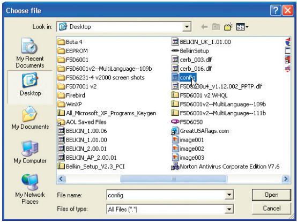
Task: Select the F5D7001 v2 folder icon
Action: coord(61,86)
